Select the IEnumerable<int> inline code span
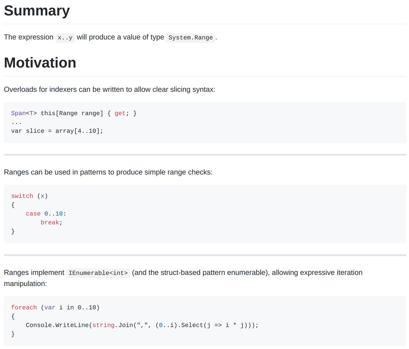The width and height of the screenshot is (409, 349). pyautogui.click(x=98, y=273)
